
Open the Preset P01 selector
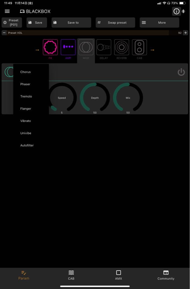[12, 22]
